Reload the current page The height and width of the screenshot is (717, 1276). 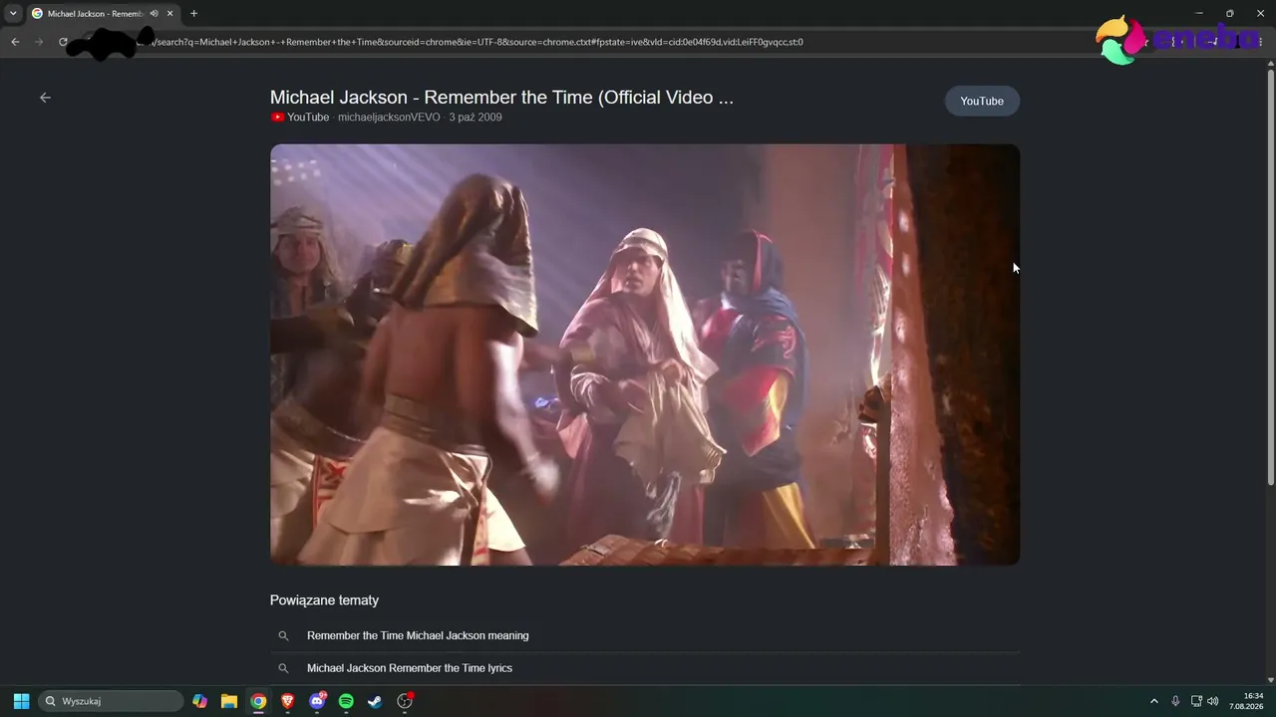[x=63, y=42]
